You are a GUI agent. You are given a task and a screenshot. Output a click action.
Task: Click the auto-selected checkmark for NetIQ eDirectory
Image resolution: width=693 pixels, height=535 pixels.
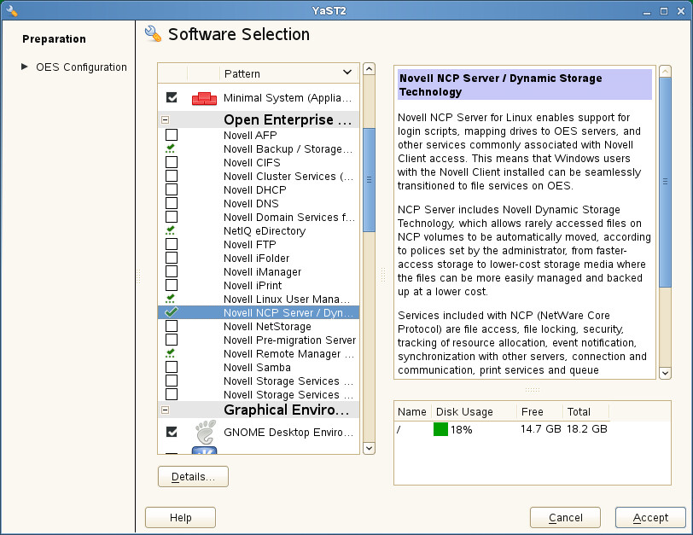[x=171, y=230]
